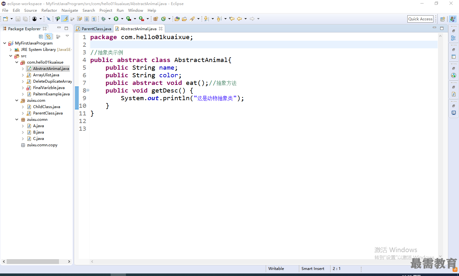Image resolution: width=459 pixels, height=276 pixels.
Task: Run the program with green play icon
Action: click(116, 19)
